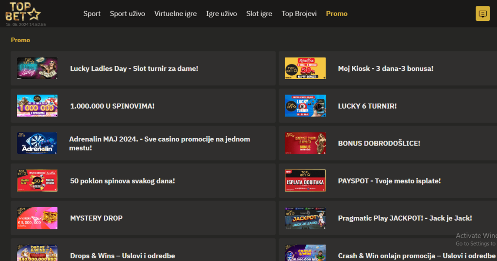Go to Sport uživo section

(x=127, y=14)
